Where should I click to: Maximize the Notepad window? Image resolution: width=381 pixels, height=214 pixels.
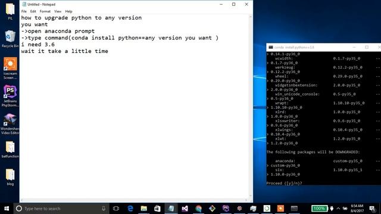click(233, 4)
